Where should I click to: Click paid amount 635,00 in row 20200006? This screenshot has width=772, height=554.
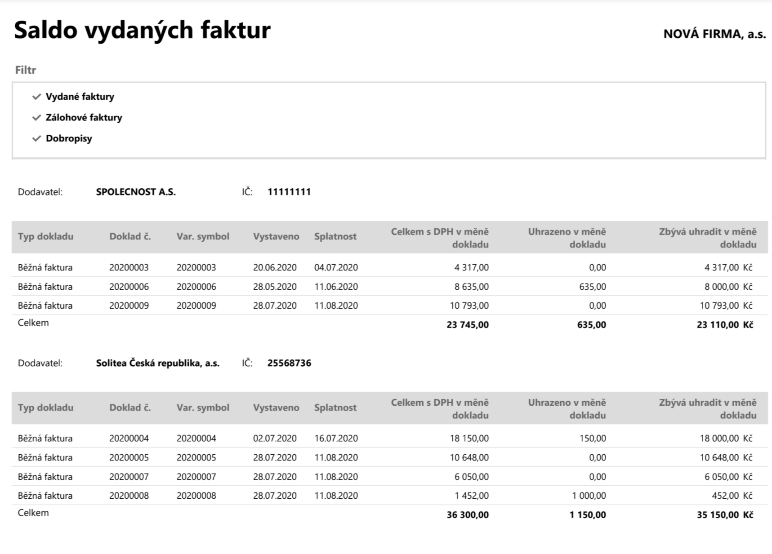point(593,287)
